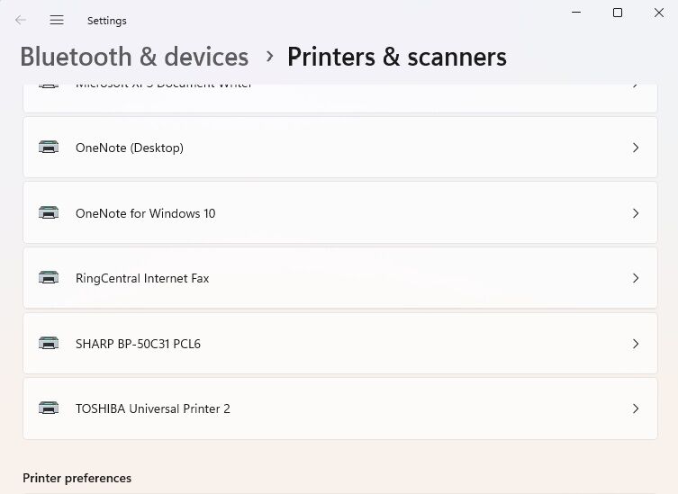This screenshot has height=494, width=678.
Task: Click the OneNote for Windows 10 printer icon
Action: click(x=49, y=213)
